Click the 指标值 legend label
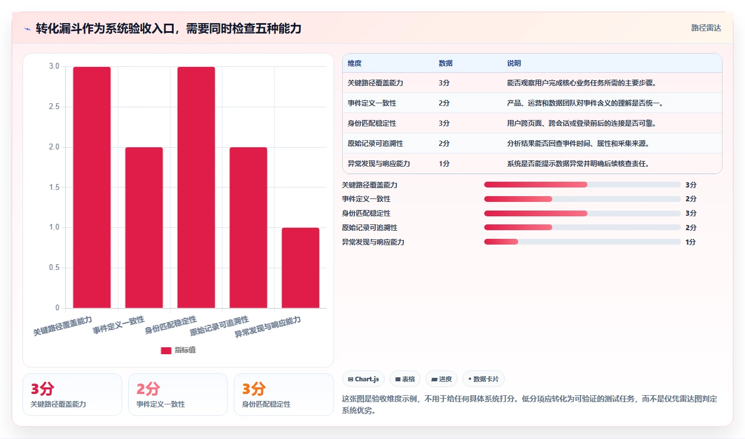The image size is (745, 439). click(x=185, y=351)
